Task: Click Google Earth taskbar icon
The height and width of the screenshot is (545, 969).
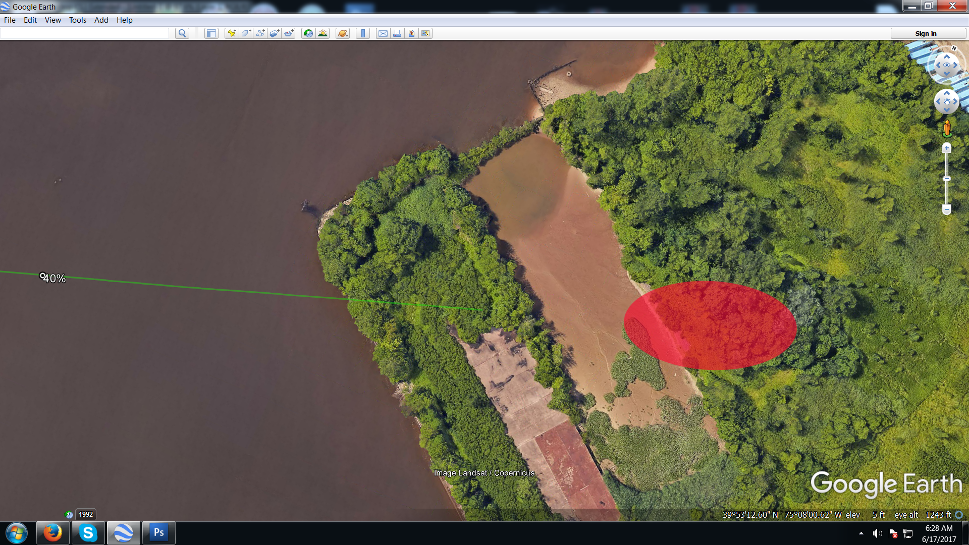Action: pos(123,533)
